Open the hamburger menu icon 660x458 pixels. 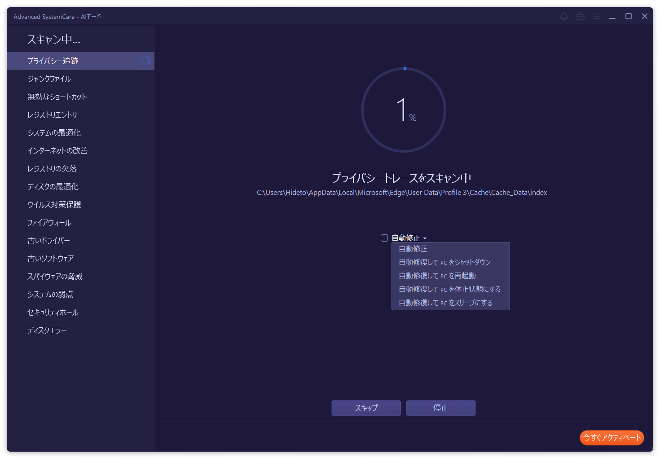click(x=596, y=16)
